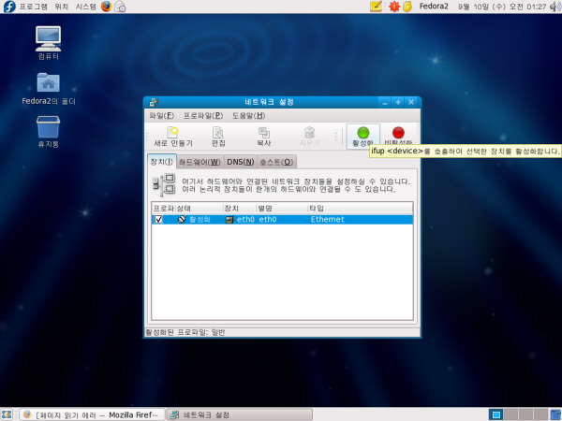Click the 상태 column header

click(x=199, y=209)
